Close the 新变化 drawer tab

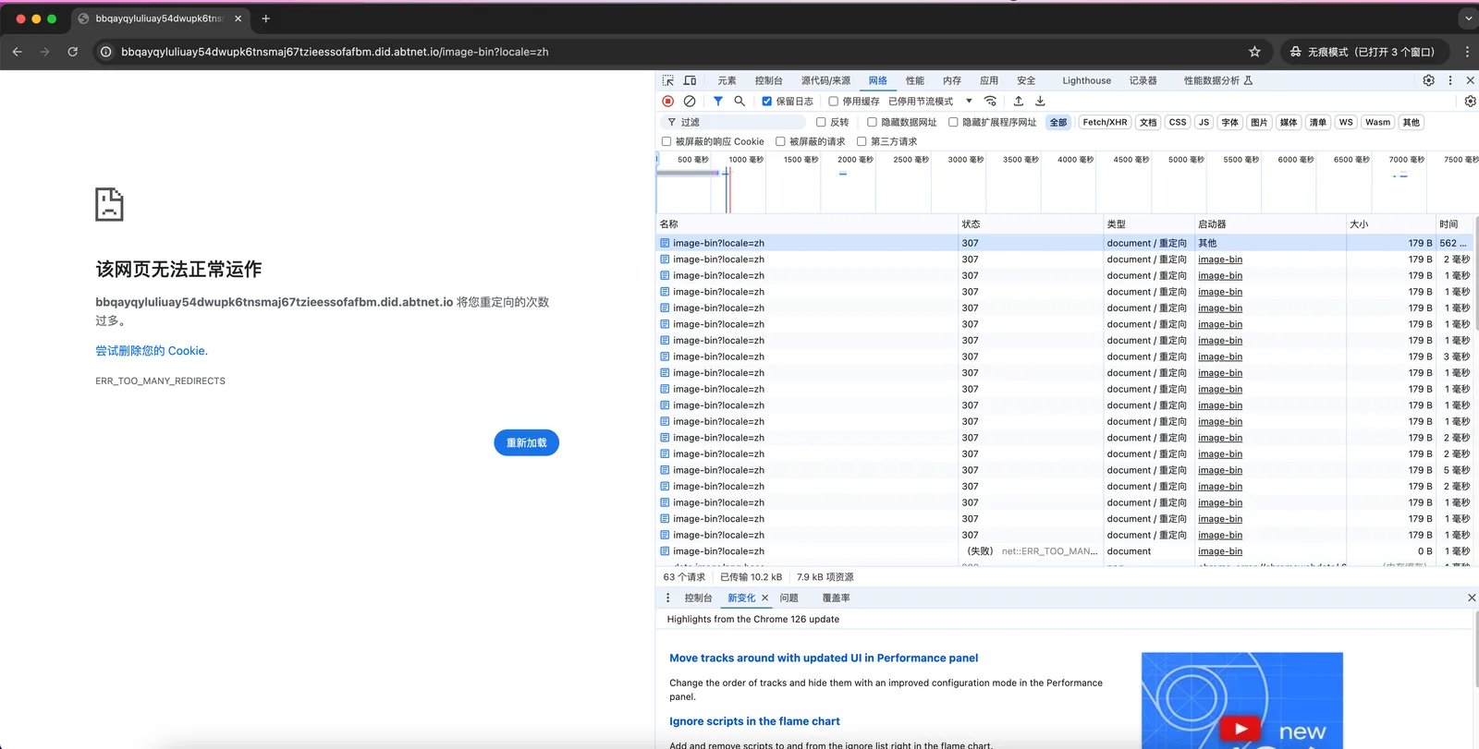[x=765, y=598]
